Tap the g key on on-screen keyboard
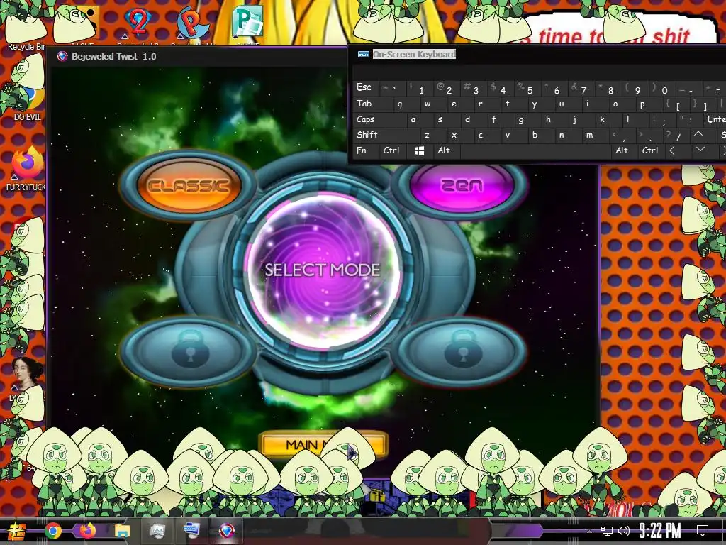This screenshot has height=545, width=726. pyautogui.click(x=521, y=119)
